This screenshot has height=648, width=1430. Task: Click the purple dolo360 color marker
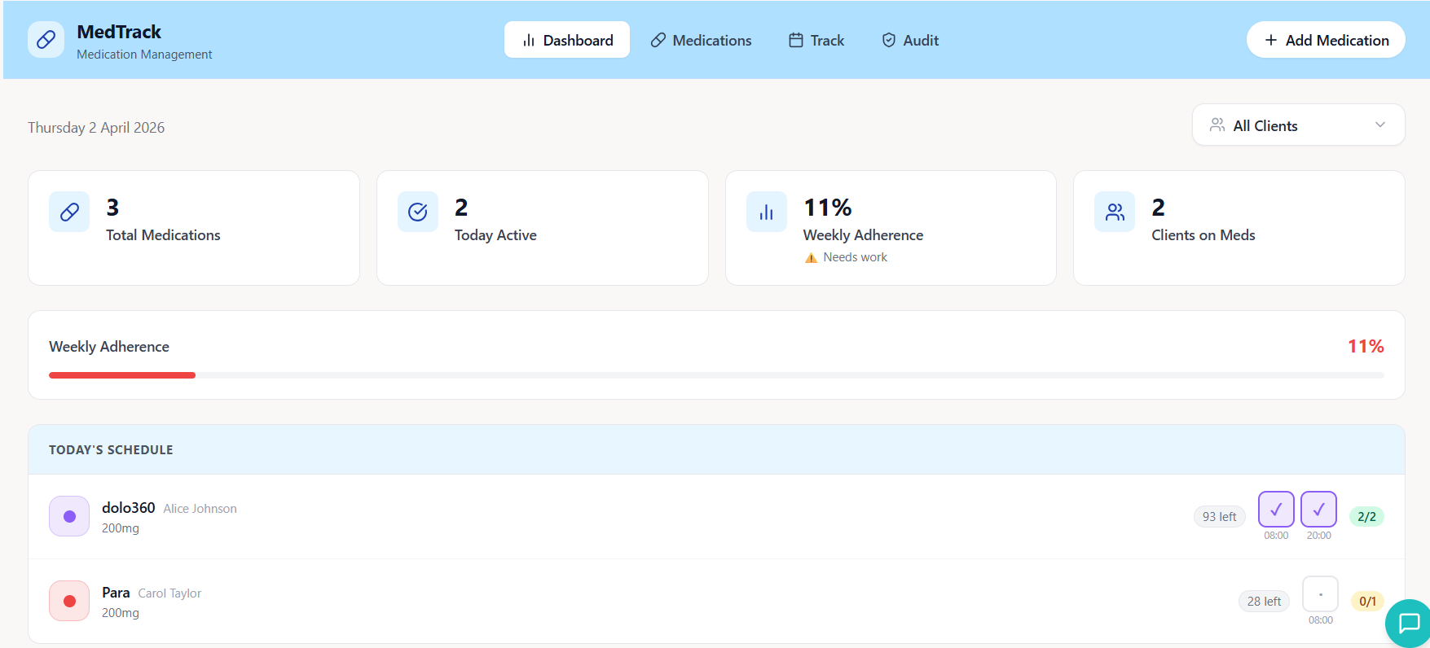69,516
